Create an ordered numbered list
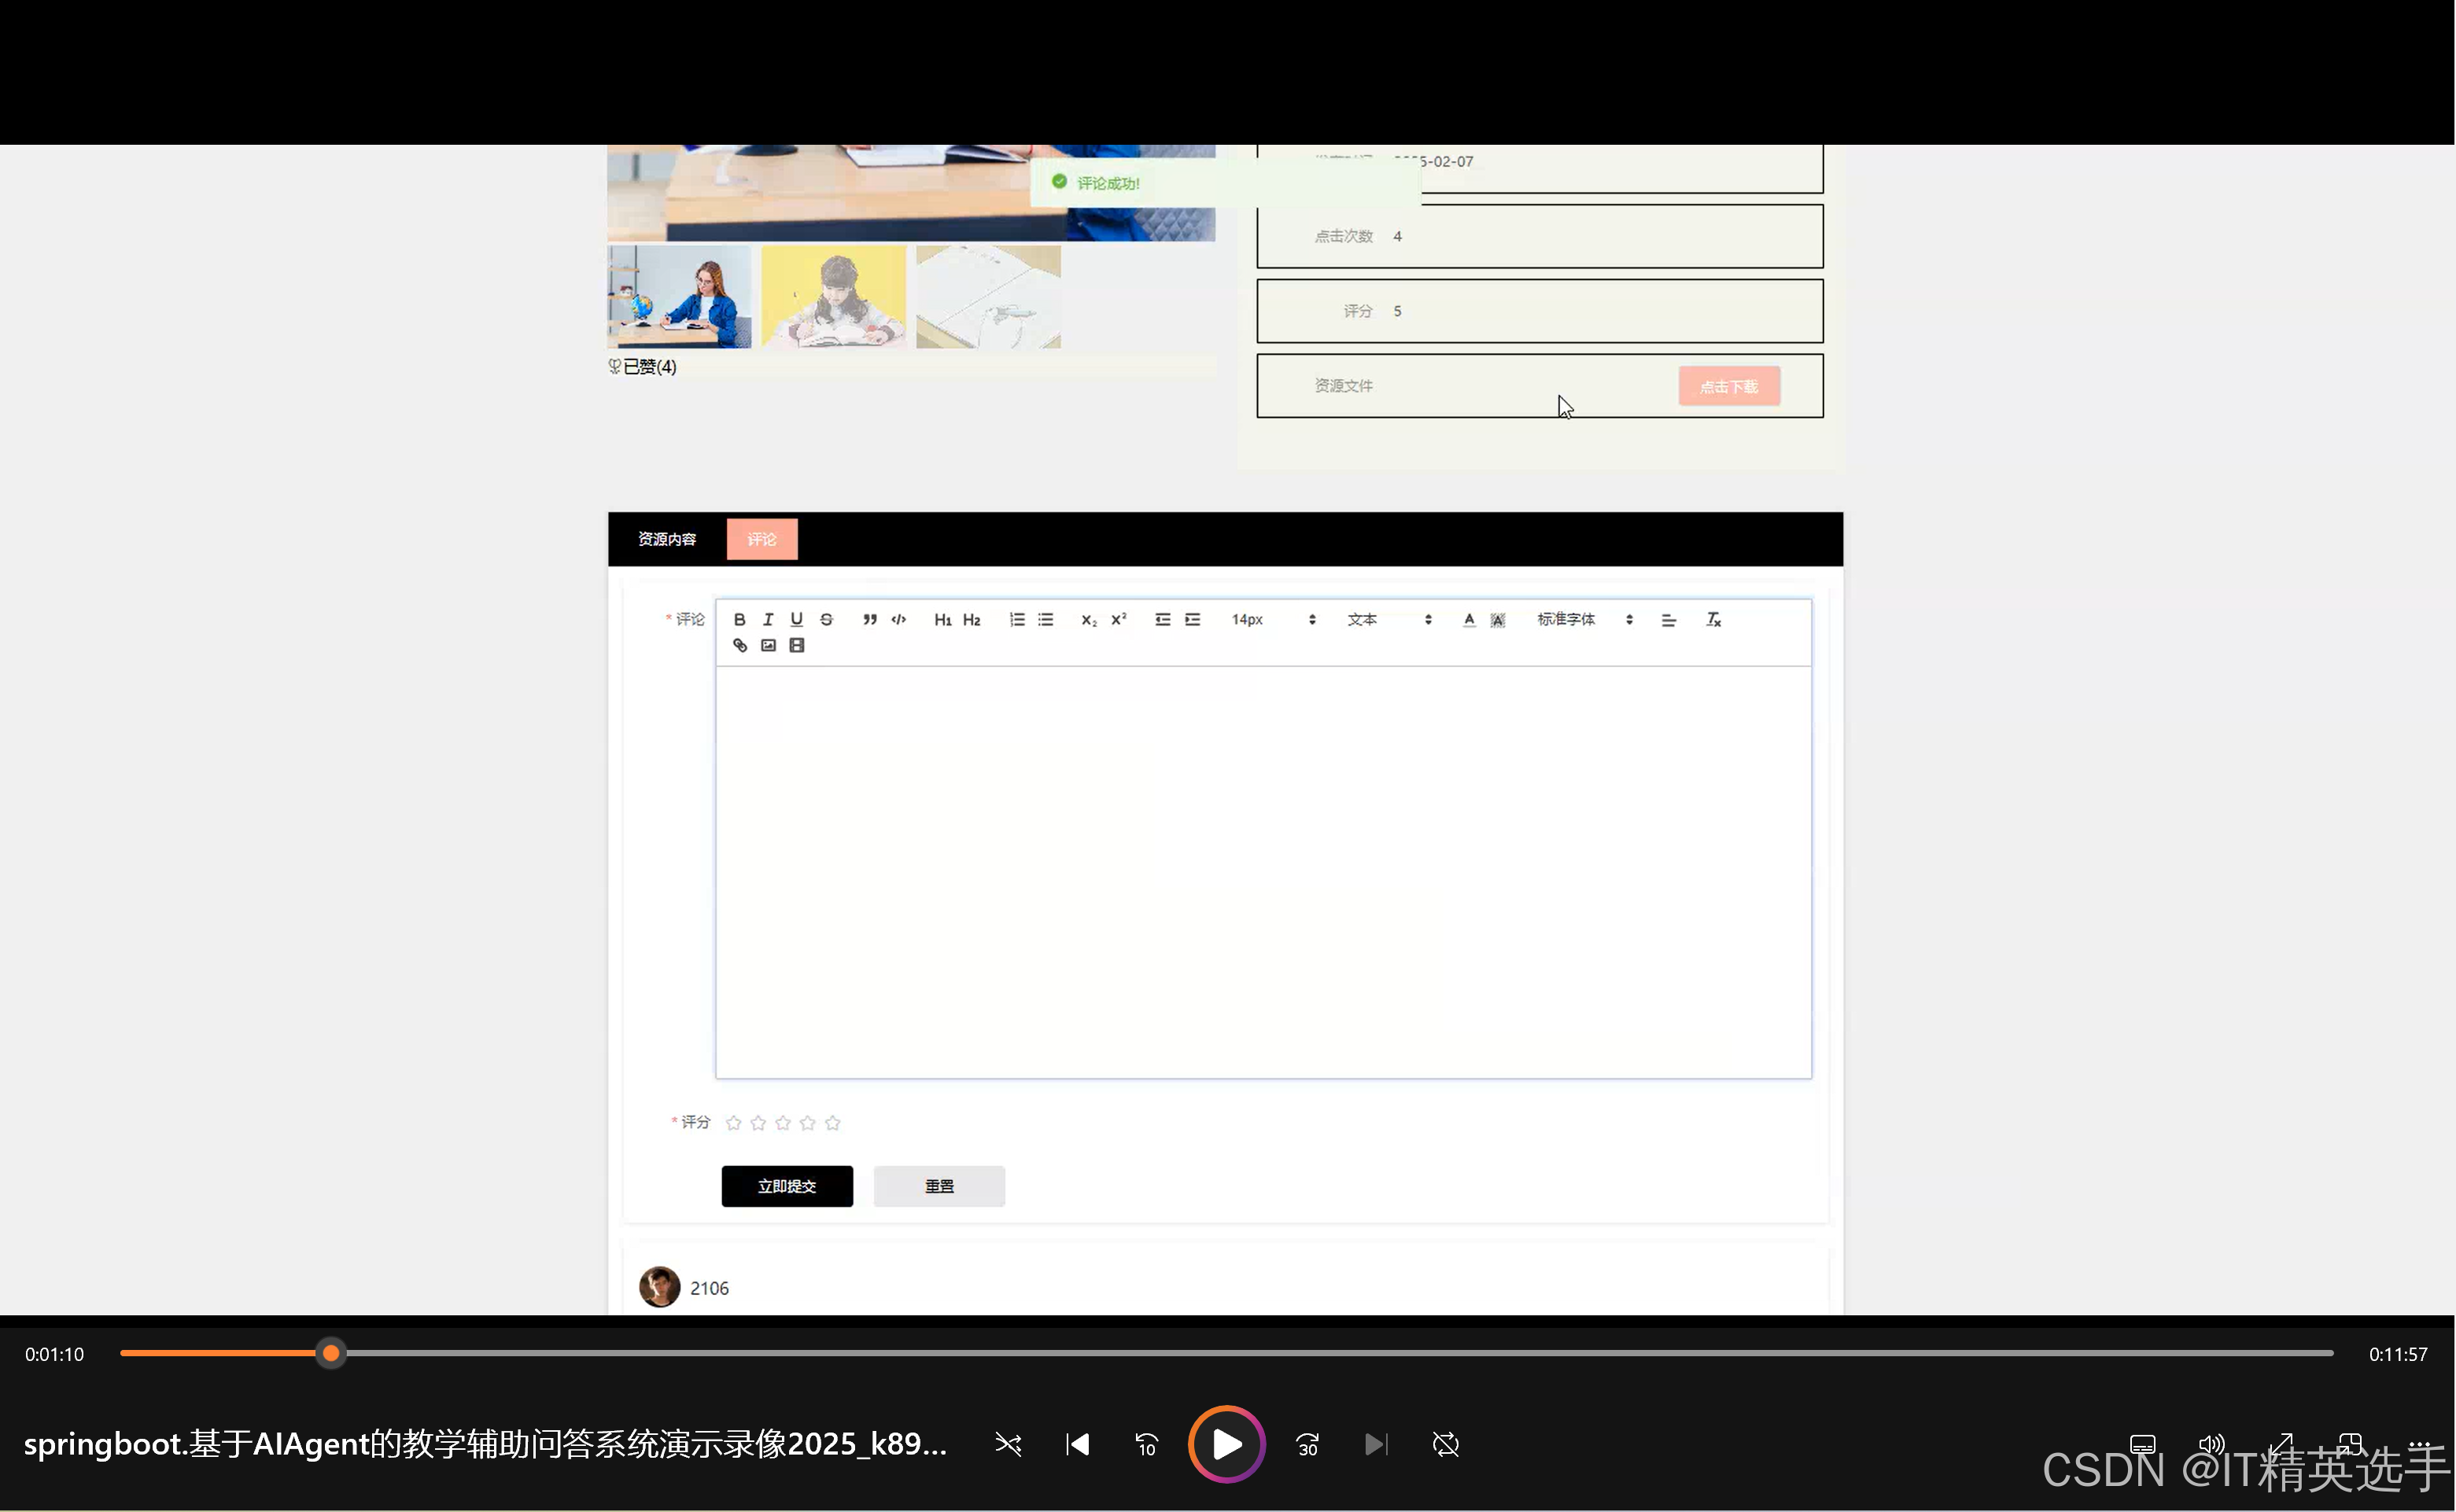 point(1017,620)
